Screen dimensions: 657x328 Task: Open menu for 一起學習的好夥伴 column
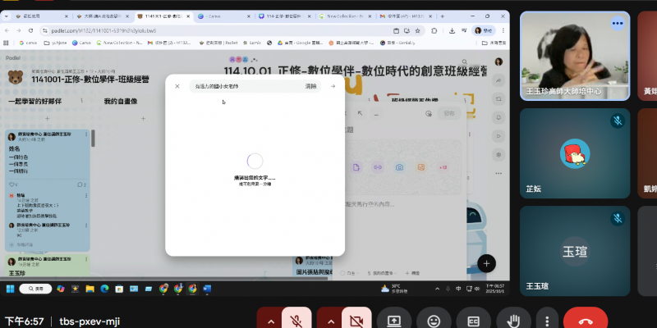point(81,101)
